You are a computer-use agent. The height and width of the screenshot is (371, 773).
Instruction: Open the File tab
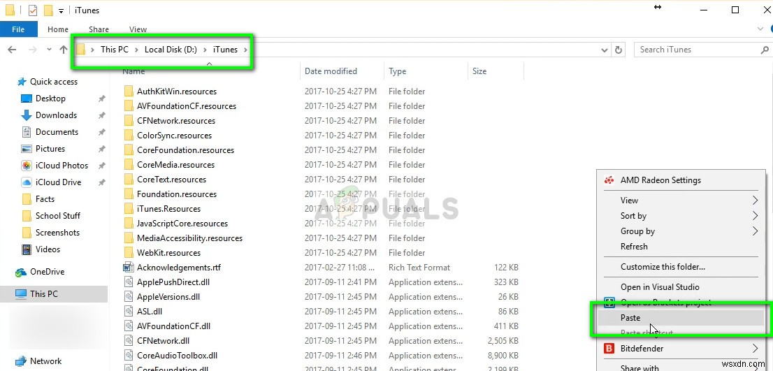point(18,29)
